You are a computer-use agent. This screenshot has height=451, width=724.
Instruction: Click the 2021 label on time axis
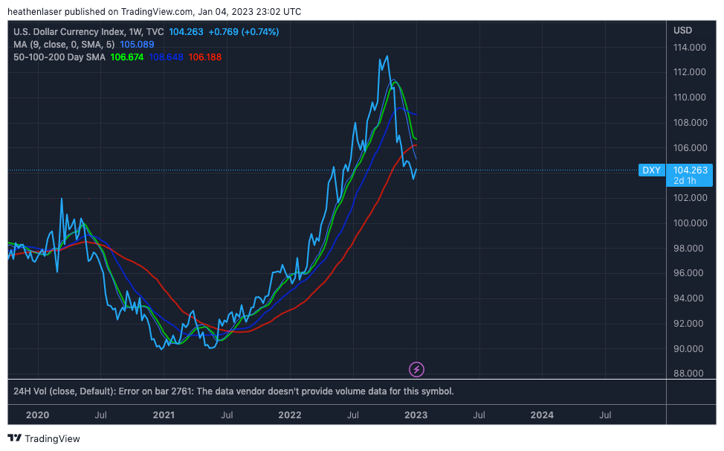164,415
